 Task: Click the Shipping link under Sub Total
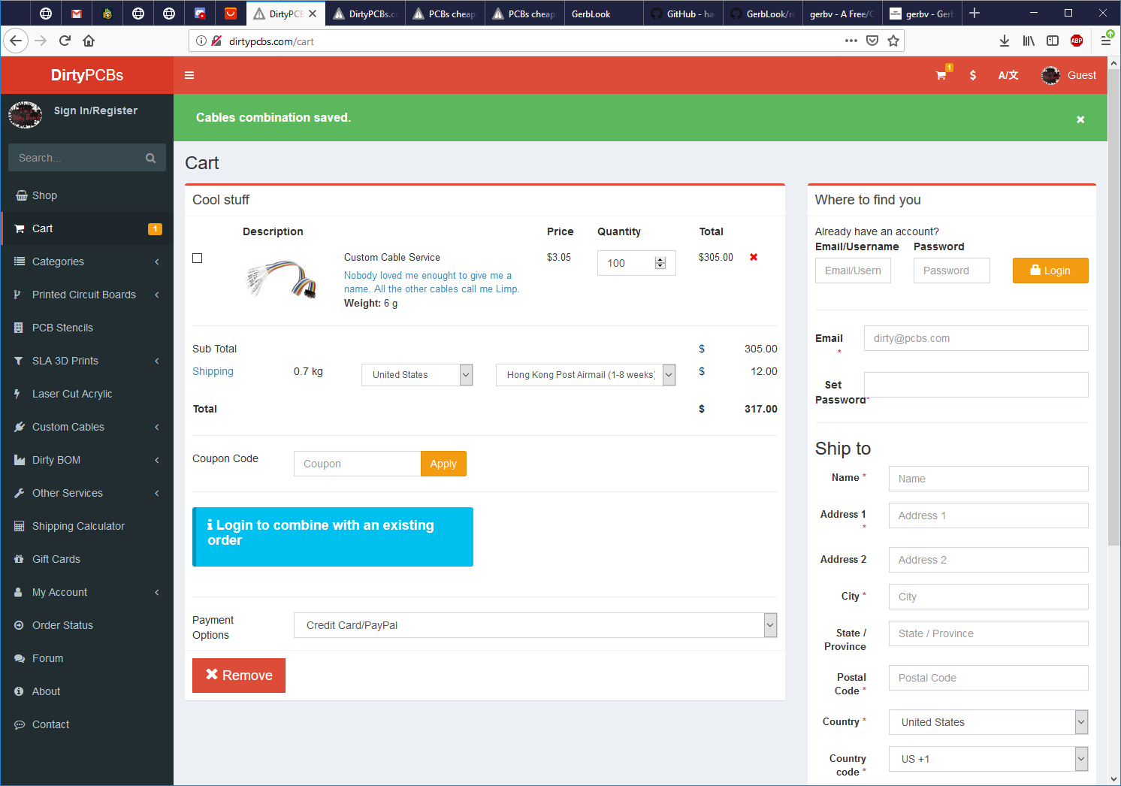213,371
